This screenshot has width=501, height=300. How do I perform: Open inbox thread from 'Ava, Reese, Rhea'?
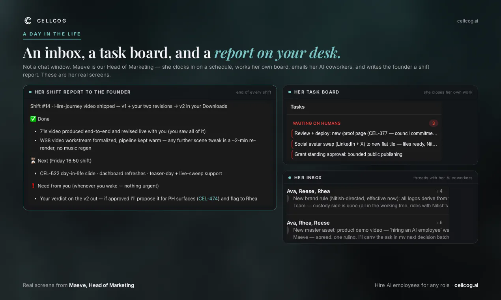(368, 199)
